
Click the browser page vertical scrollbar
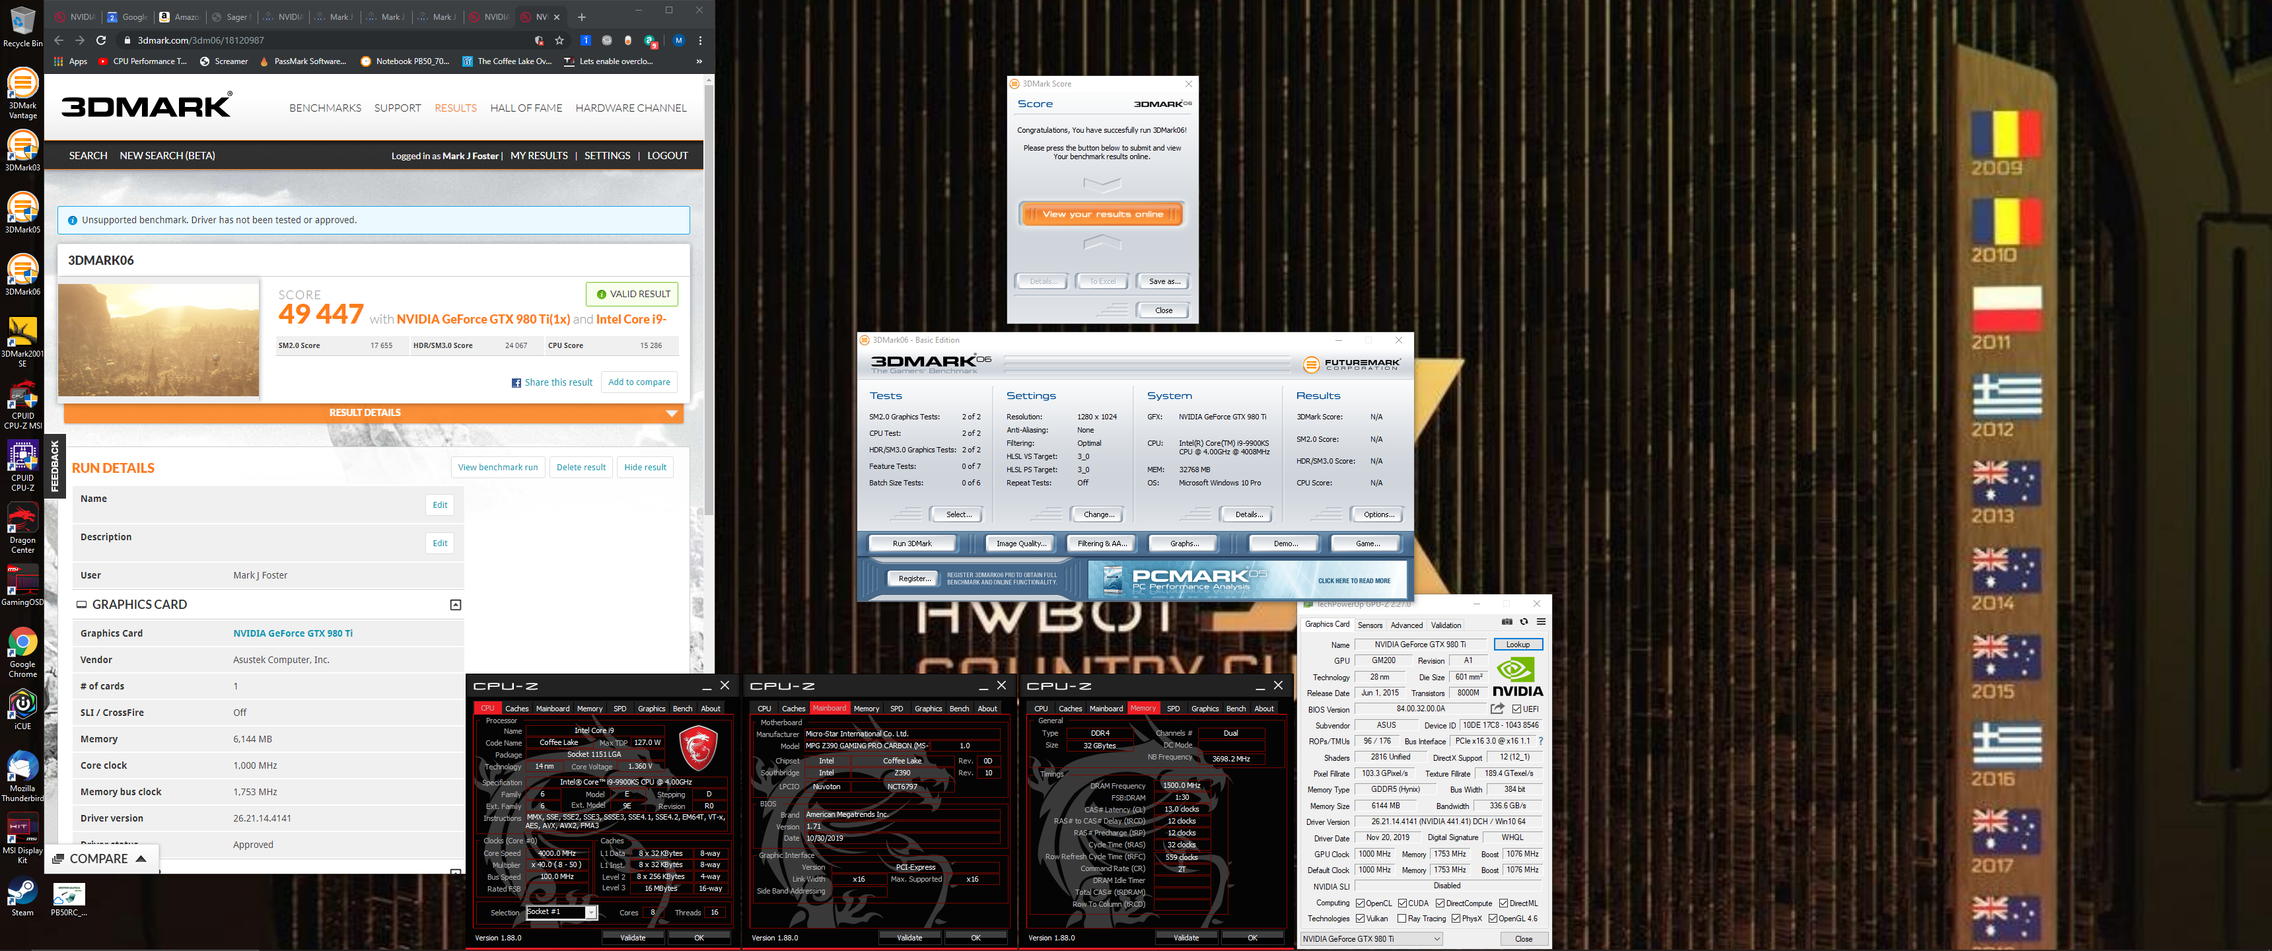(708, 300)
